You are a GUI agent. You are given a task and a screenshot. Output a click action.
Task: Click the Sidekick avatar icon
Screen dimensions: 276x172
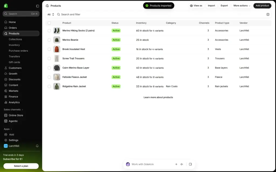[128, 164]
